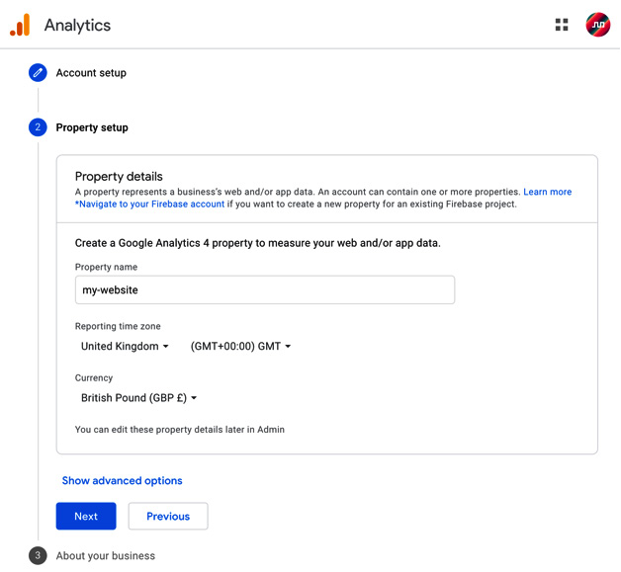Click 'You can edit these property details later' note
This screenshot has width=621, height=572.
(x=180, y=430)
